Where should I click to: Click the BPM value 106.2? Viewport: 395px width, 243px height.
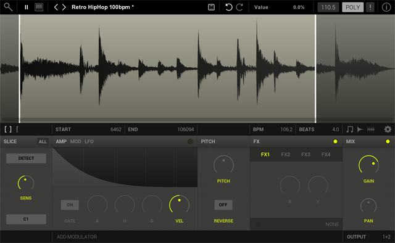point(286,130)
